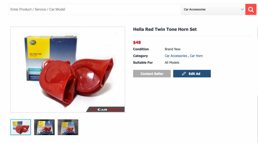Screen dimensions: 258x143
Task: Click the All Models value text
Action: (172, 62)
